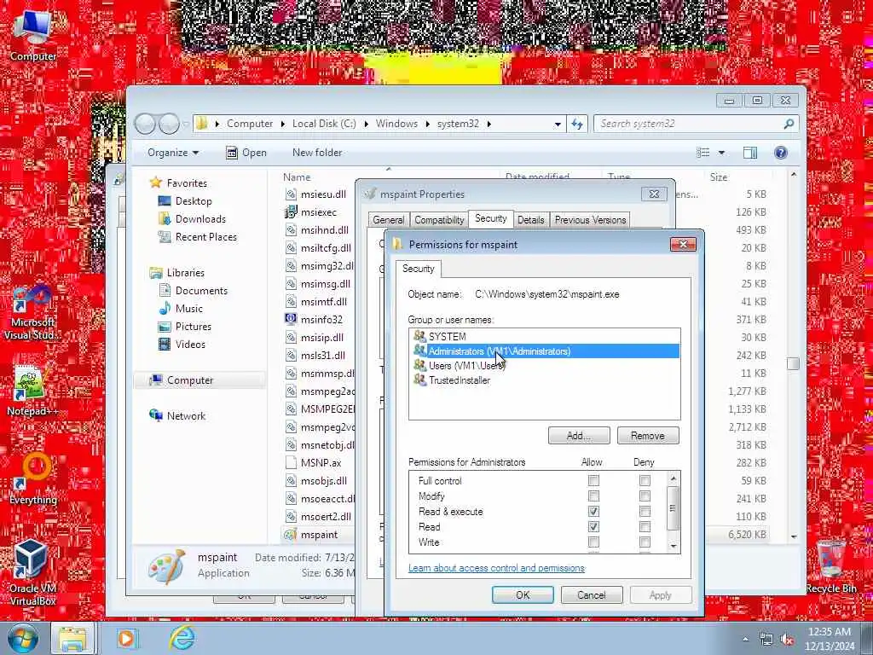Change your view icon in Explorer toolbar
Screen dimensions: 873x655
pos(703,153)
